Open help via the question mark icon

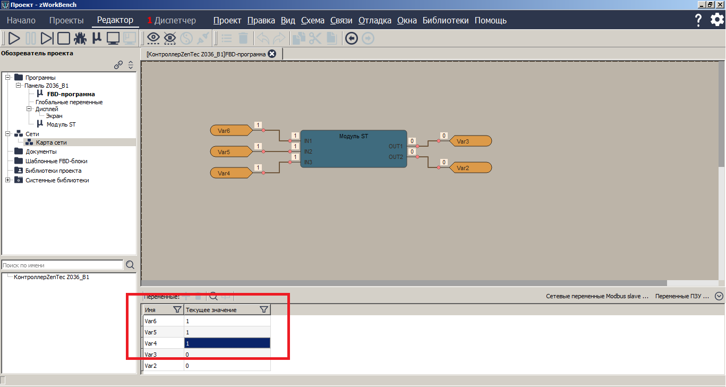697,20
